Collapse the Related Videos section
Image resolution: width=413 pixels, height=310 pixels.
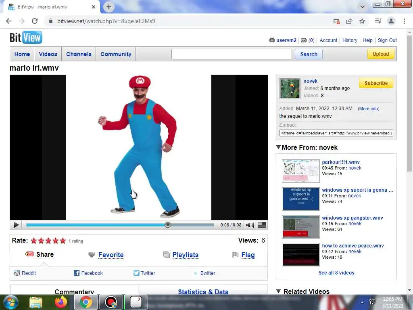pyautogui.click(x=278, y=291)
